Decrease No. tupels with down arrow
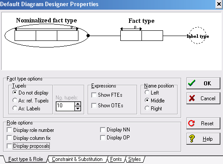223x164 pixels. point(78,109)
